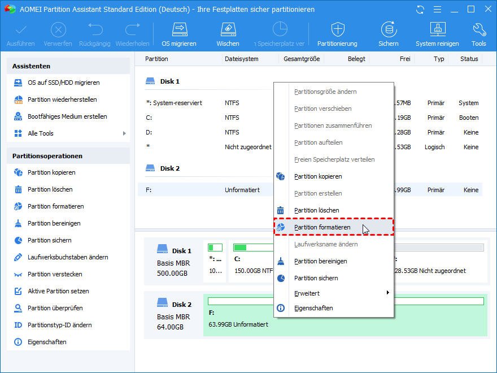
Task: Click the Disk 1 heading in partition list
Action: coord(163,81)
